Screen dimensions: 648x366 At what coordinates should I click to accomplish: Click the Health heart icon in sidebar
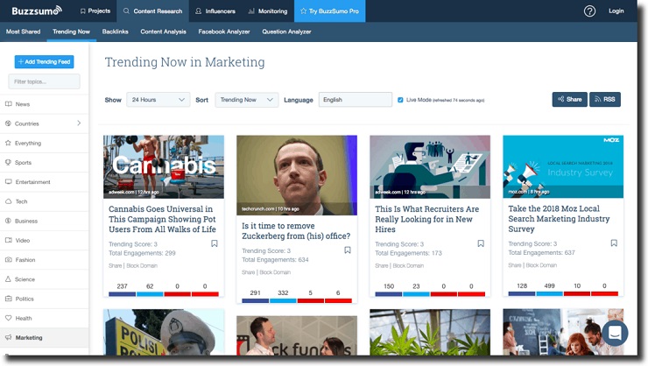point(8,318)
